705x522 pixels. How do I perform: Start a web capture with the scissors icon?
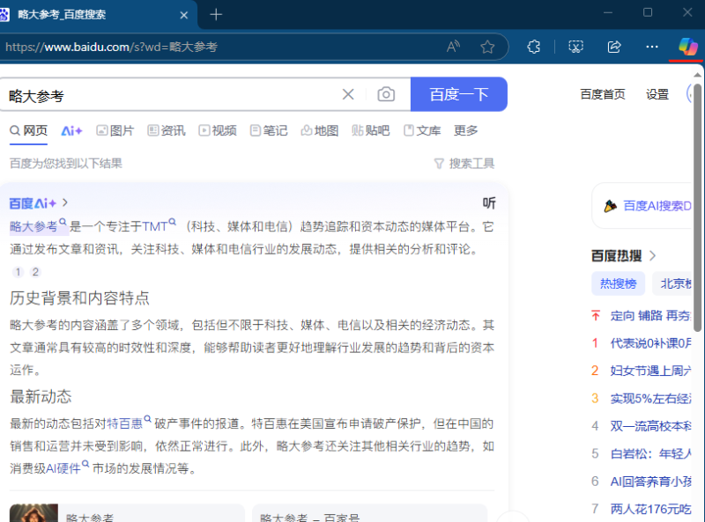pyautogui.click(x=575, y=47)
